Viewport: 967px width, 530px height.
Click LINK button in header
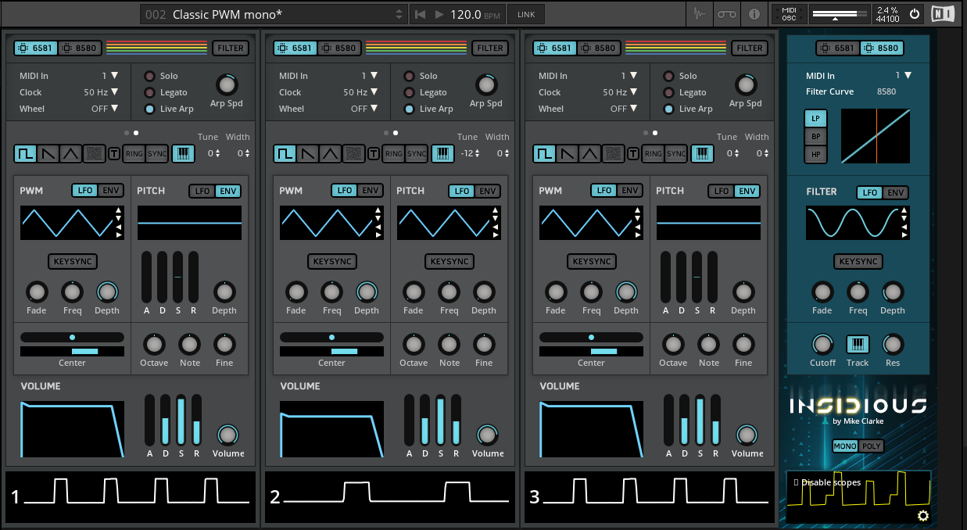[x=525, y=14]
